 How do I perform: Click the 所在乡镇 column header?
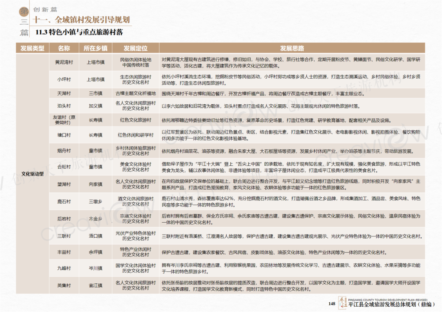[95, 48]
